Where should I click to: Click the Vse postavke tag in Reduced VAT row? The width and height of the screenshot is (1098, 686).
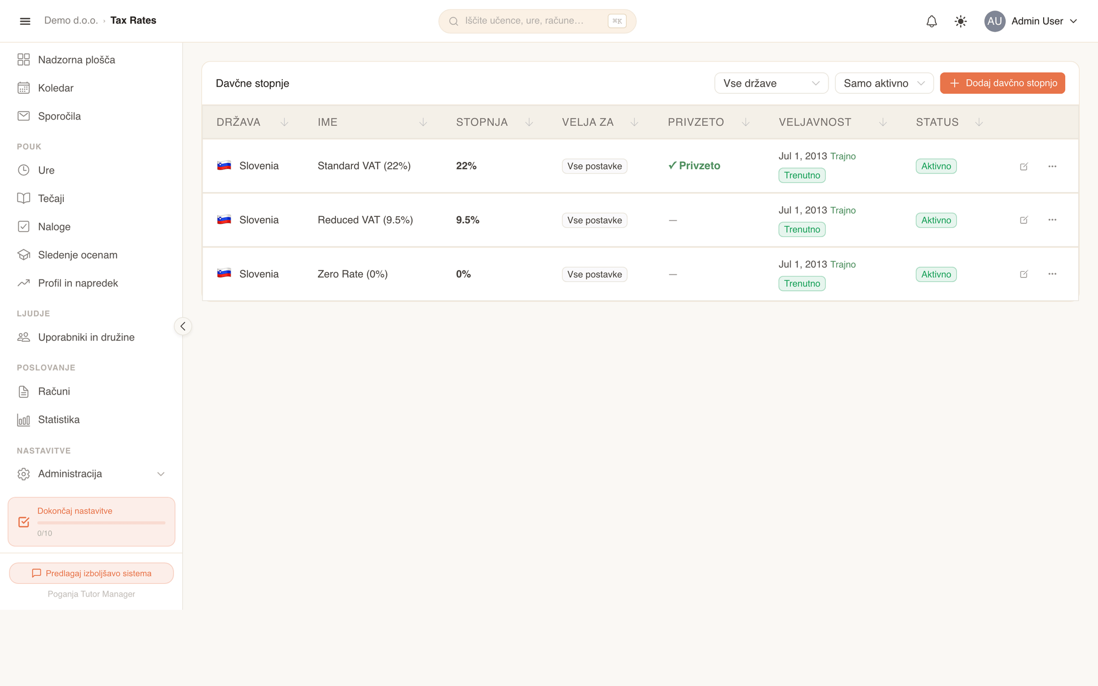click(x=595, y=221)
